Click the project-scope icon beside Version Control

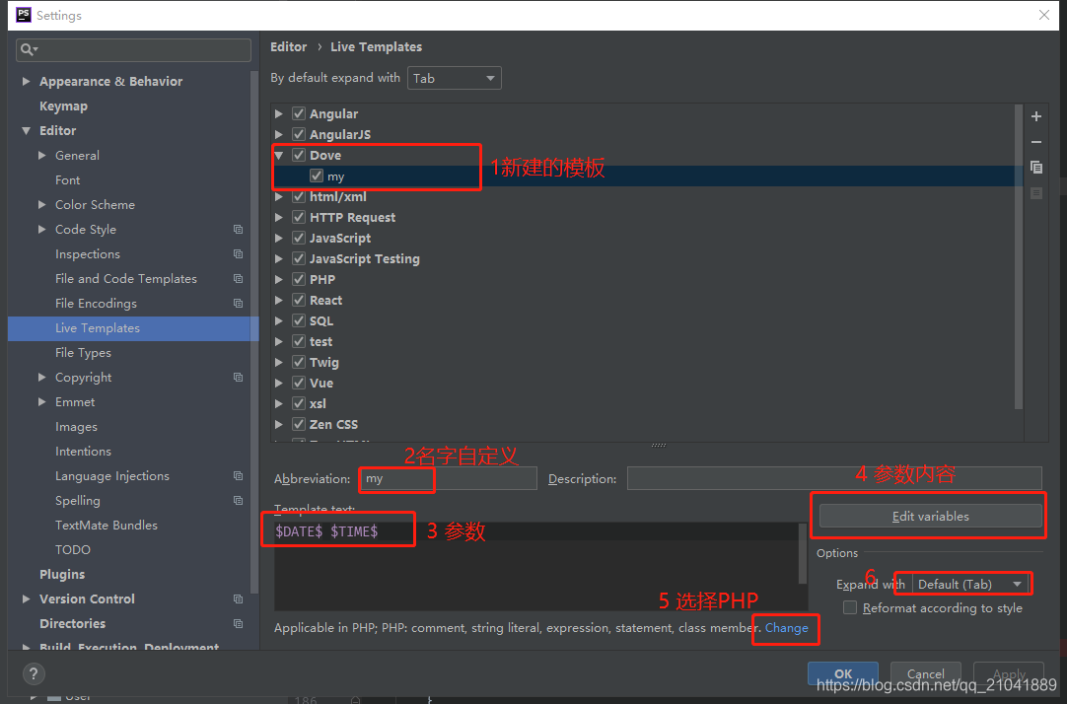click(239, 598)
